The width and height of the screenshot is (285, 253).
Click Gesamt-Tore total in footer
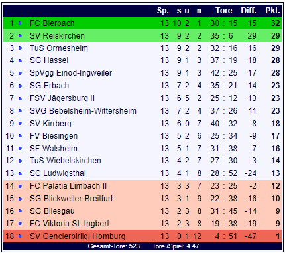(x=114, y=246)
